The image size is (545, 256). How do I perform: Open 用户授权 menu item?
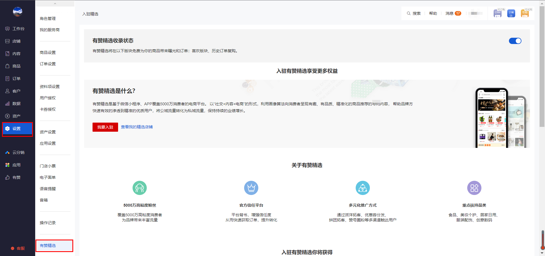coord(48,98)
